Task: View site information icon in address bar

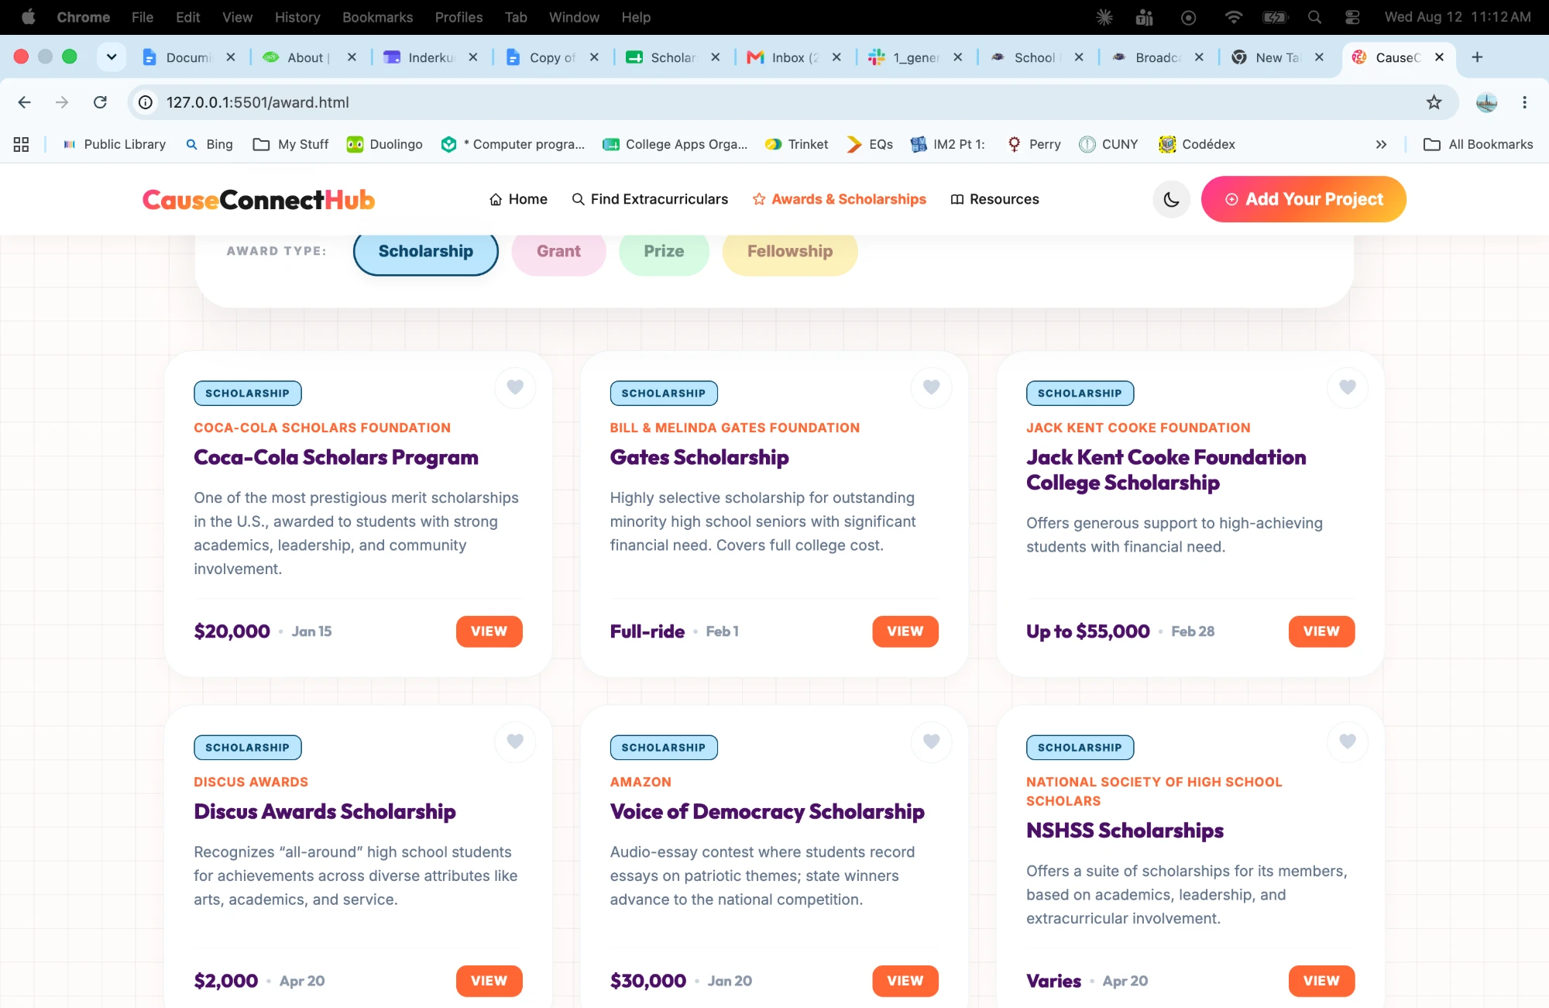Action: click(146, 102)
